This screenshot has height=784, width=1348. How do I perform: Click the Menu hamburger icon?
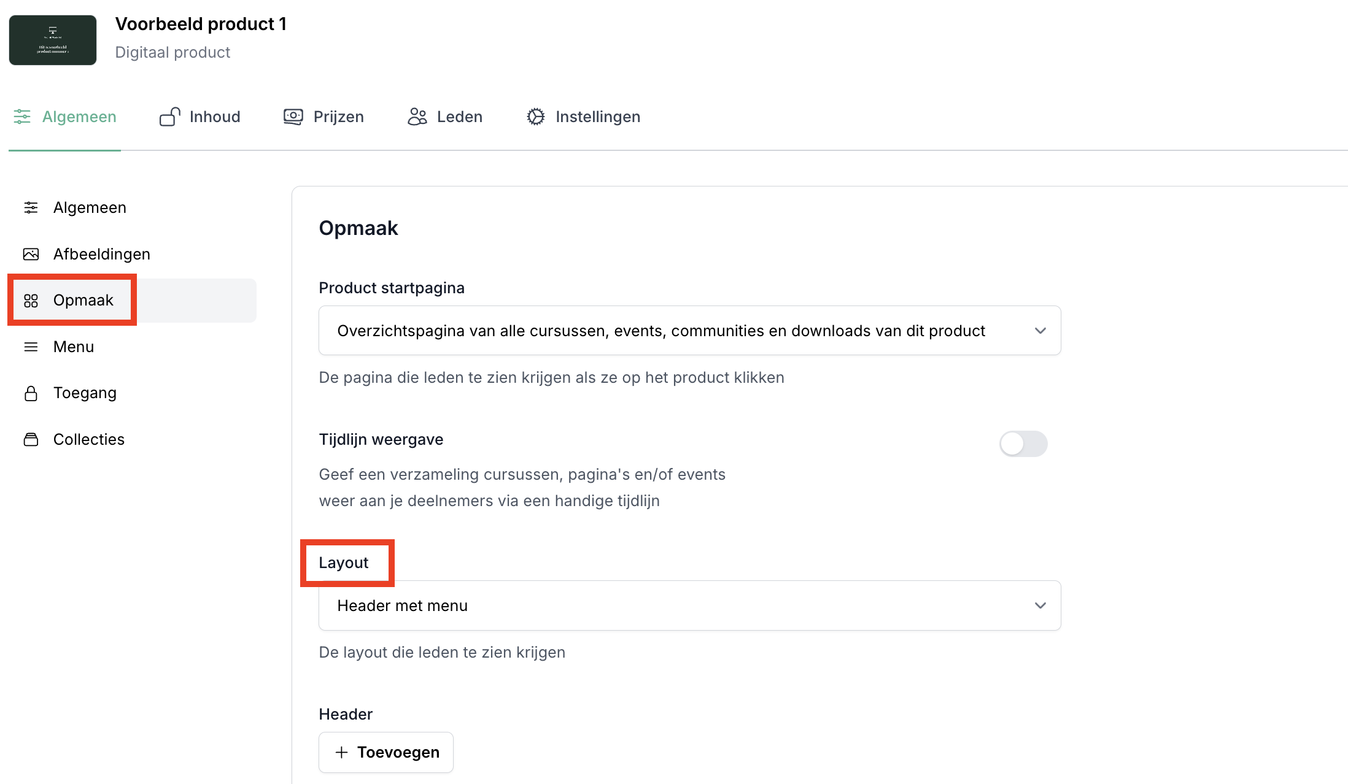click(31, 347)
